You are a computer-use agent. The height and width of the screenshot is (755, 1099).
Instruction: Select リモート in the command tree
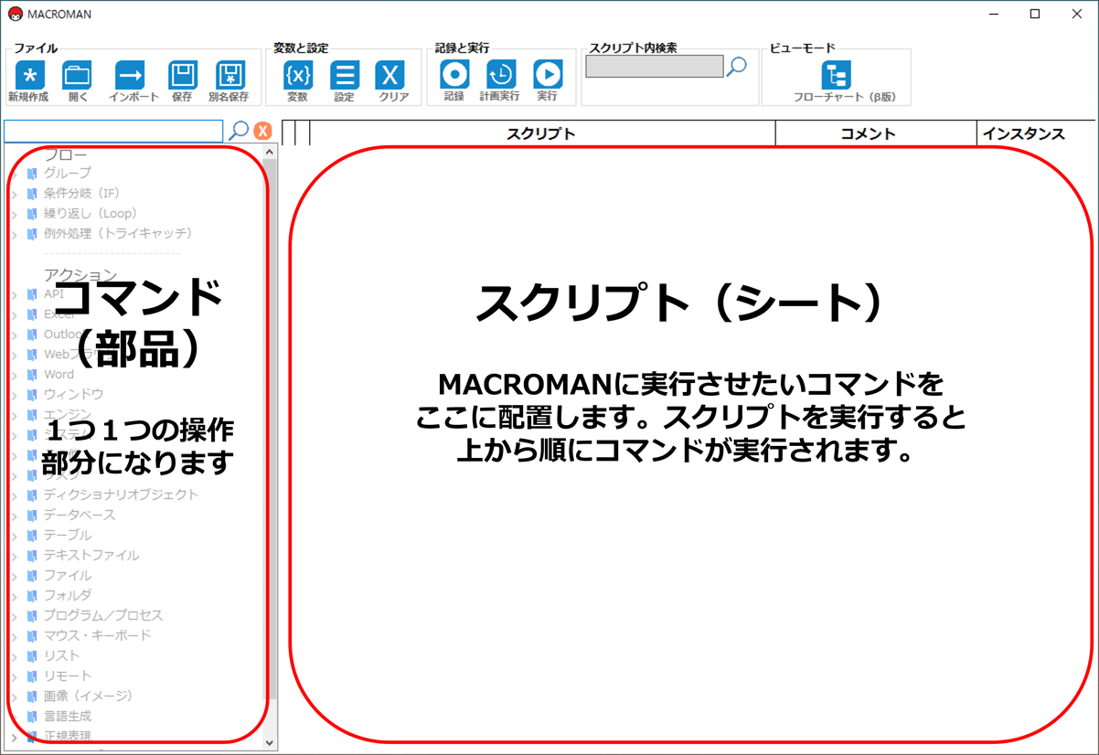point(68,675)
